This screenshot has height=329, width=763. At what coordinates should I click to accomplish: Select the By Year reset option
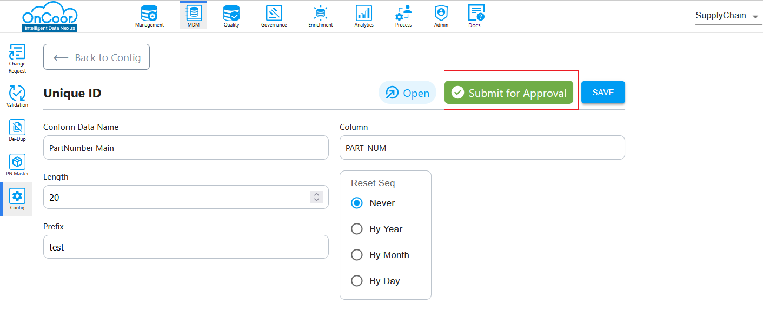[x=357, y=229]
